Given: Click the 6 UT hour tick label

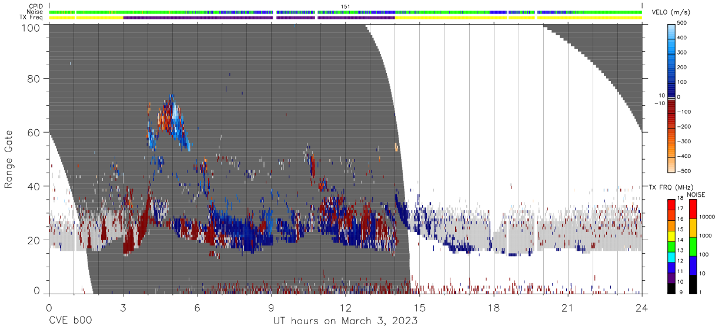Looking at the screenshot, I should pos(198,308).
